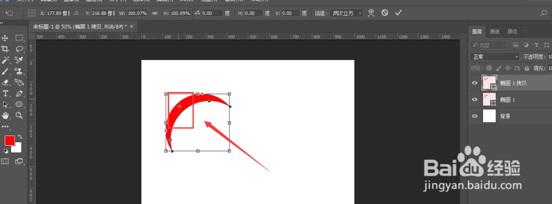Screen dimensions: 552x204
Task: Hide the 椭圆 1 拷贝 layer
Action: (x=475, y=83)
